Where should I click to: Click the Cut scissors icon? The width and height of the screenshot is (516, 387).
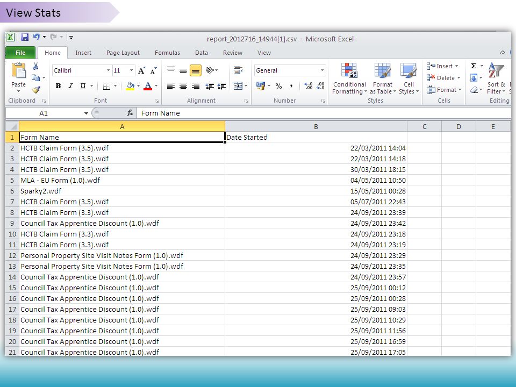pyautogui.click(x=35, y=66)
